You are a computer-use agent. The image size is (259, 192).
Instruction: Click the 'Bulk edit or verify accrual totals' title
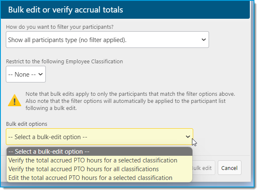tap(65, 10)
